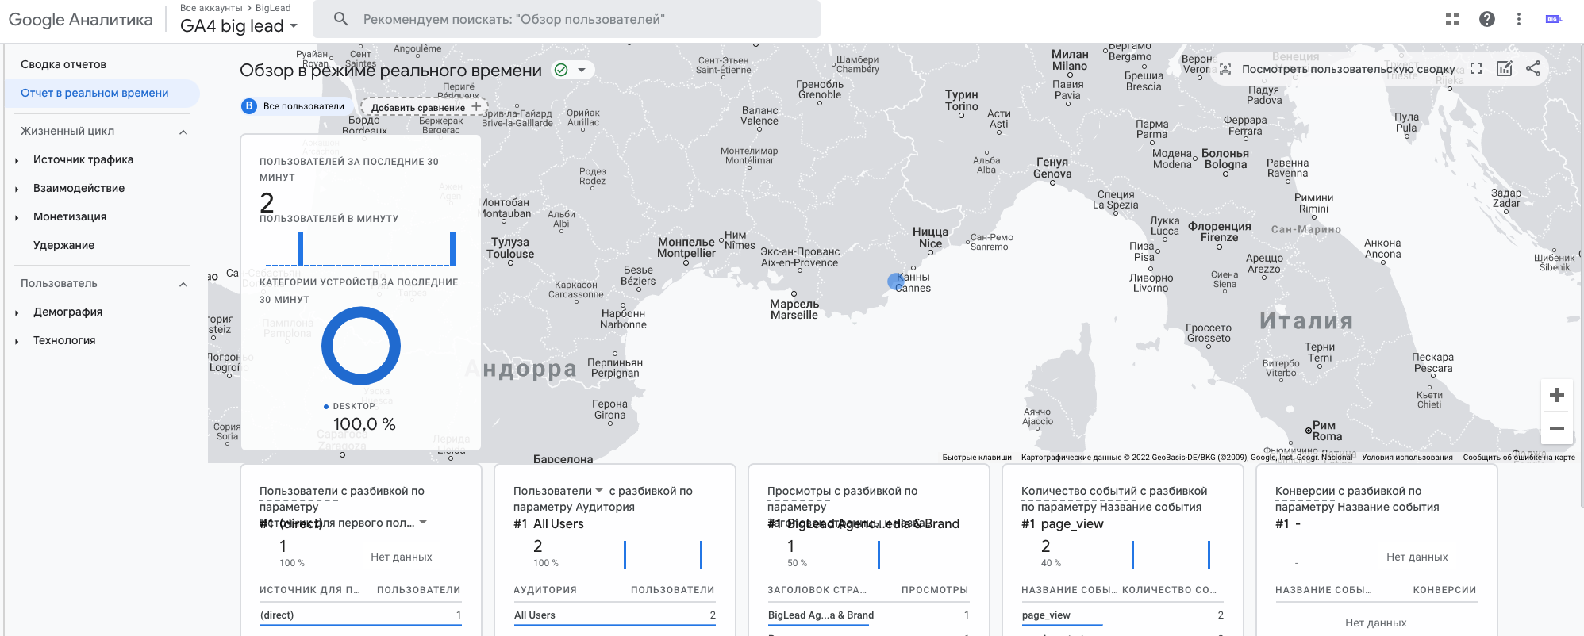Click the Добавить сравнение button

(425, 107)
